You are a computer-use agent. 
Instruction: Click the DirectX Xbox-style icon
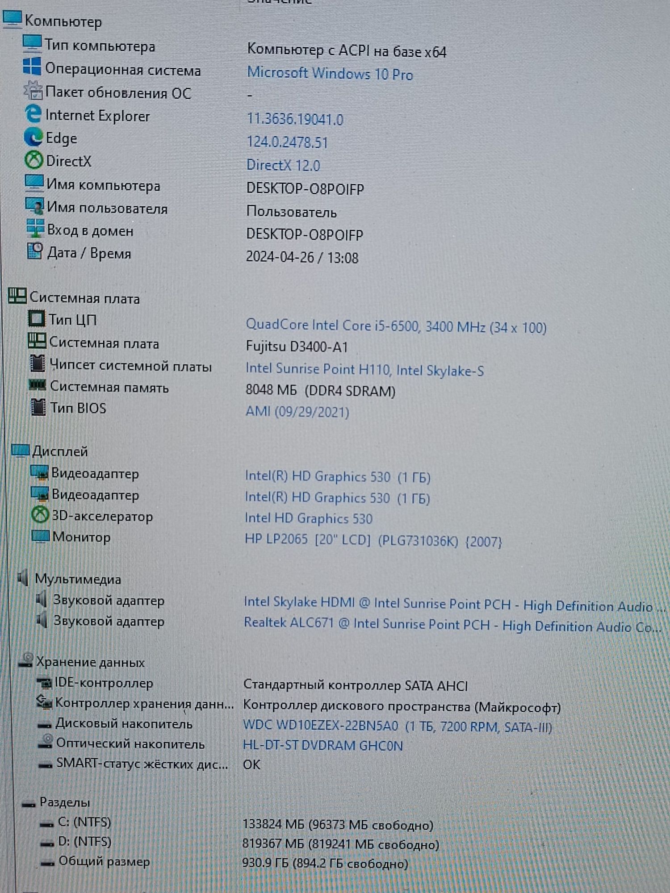[34, 160]
